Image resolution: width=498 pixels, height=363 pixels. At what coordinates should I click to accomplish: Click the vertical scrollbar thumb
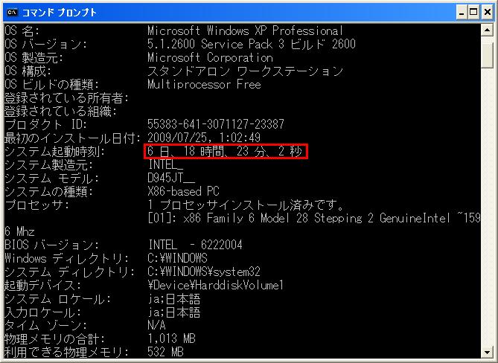pos(487,55)
